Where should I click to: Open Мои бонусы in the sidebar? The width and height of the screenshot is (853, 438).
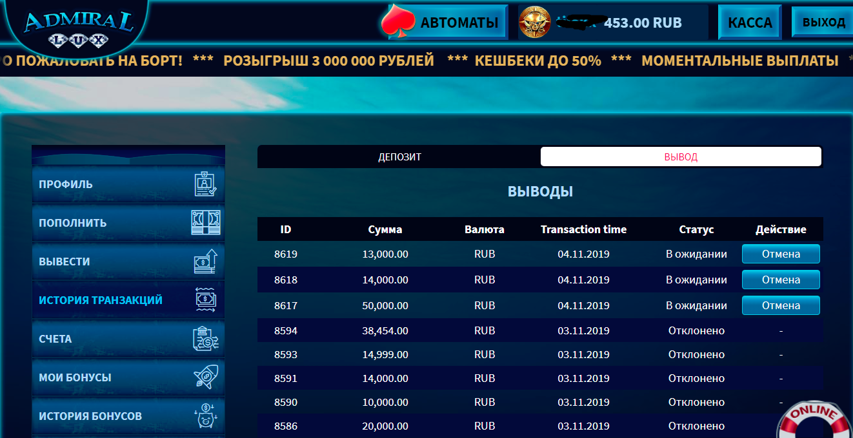128,377
